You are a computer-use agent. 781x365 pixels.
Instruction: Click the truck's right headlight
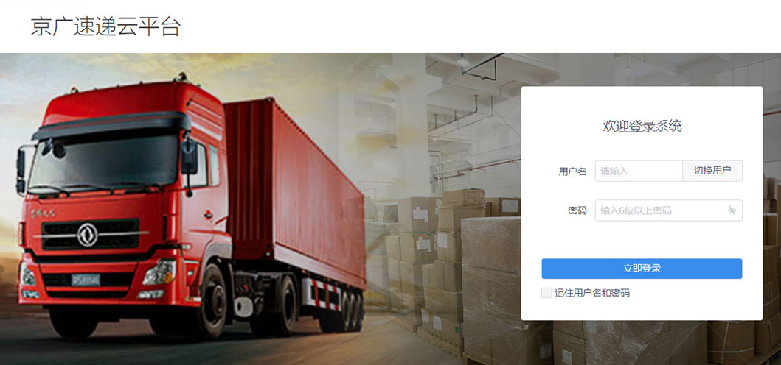(159, 272)
